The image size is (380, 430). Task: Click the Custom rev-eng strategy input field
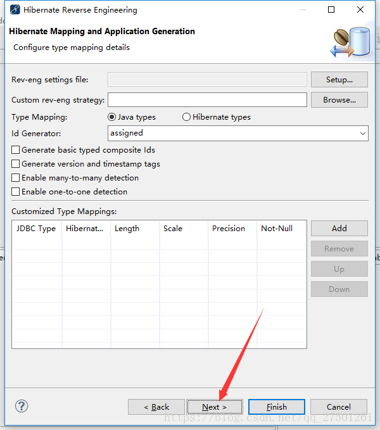click(207, 100)
